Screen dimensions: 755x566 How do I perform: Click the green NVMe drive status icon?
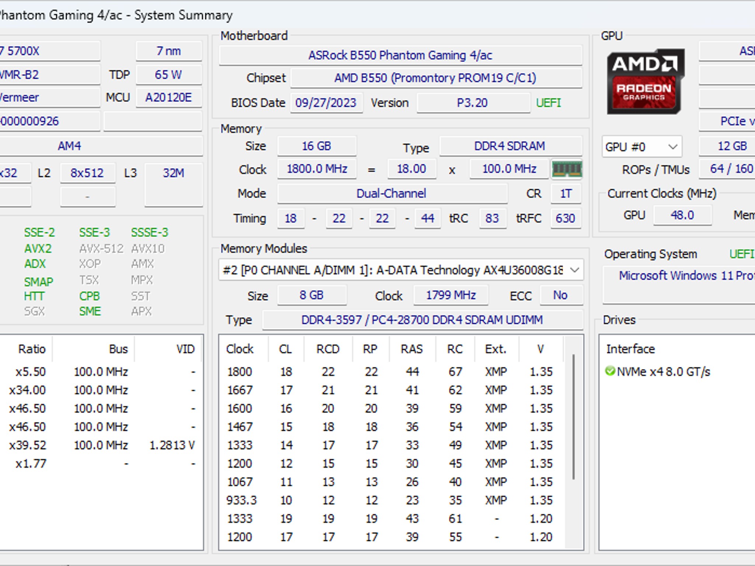pyautogui.click(x=610, y=371)
